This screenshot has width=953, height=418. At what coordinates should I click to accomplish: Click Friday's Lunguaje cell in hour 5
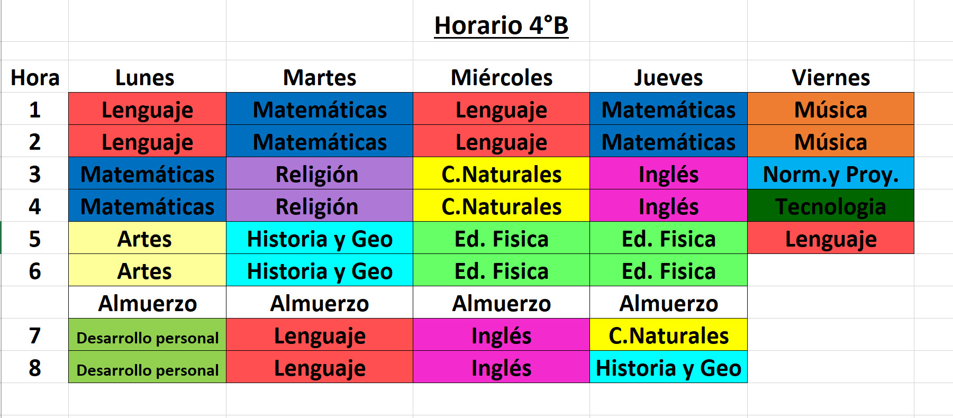[x=831, y=239]
